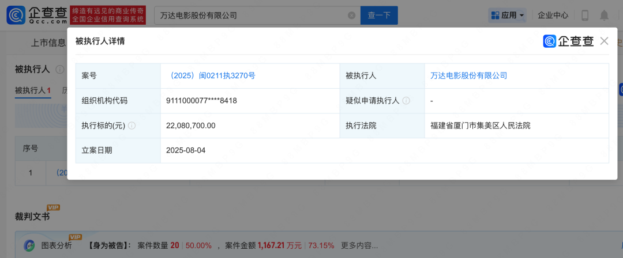Viewport: 623px width, 258px height.
Task: Open the 应用 dropdown menu
Action: (508, 16)
